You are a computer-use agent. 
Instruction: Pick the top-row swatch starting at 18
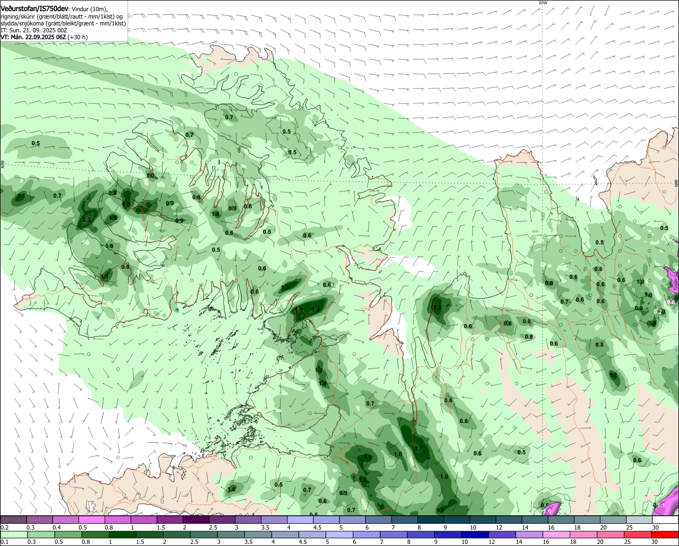(x=587, y=519)
